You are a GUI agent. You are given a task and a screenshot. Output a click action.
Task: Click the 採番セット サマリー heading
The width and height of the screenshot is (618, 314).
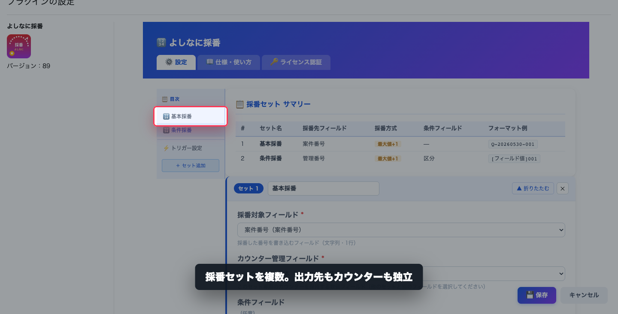point(273,104)
